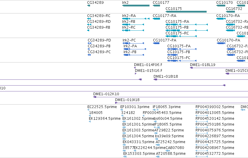Image resolution: width=248 pixels, height=158 pixels.
Task: Select the RP004532772.5prime read
Action: (215, 154)
